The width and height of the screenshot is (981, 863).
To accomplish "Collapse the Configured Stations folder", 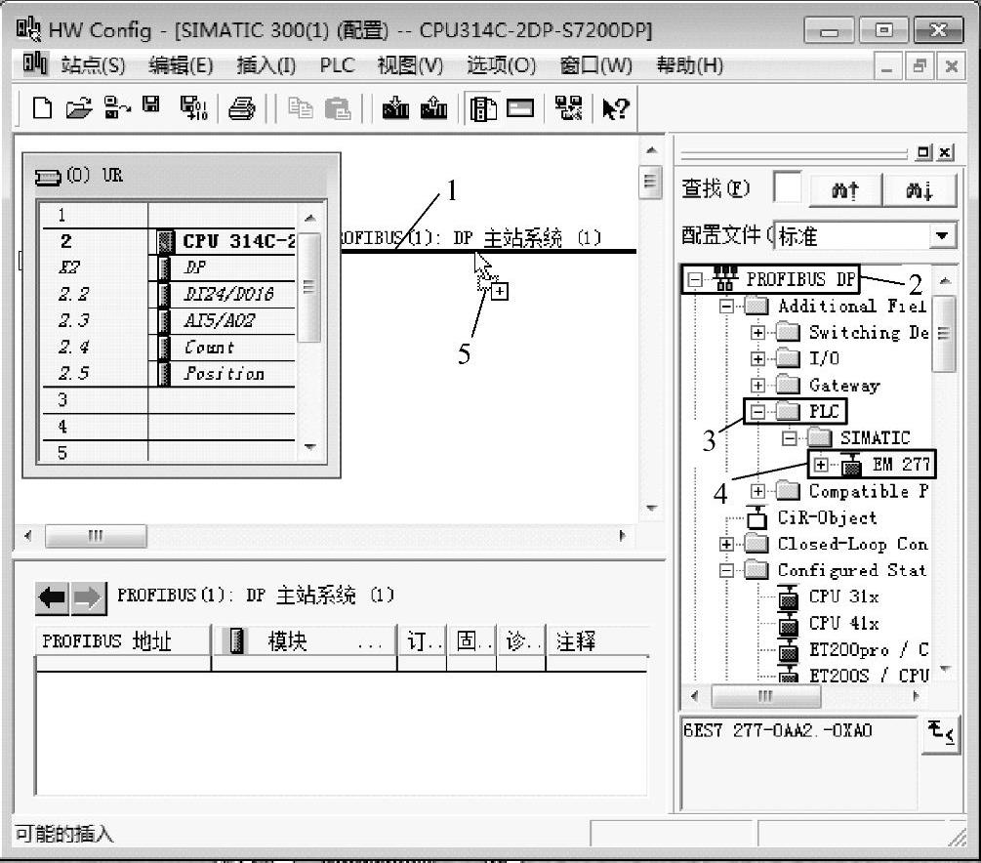I will [x=726, y=570].
